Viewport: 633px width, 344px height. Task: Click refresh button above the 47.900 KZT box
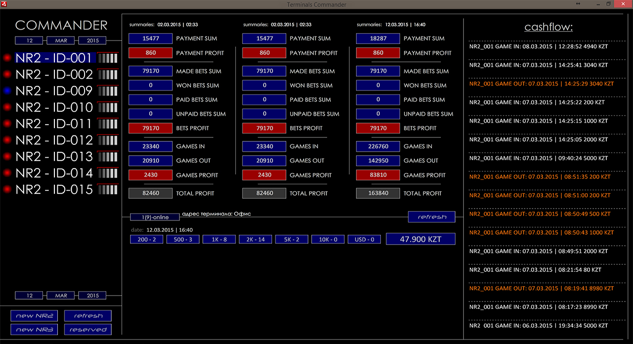(x=432, y=216)
